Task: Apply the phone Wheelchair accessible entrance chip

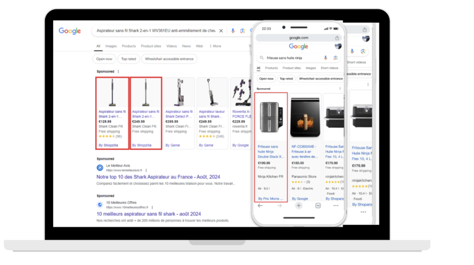Action: pos(321,78)
